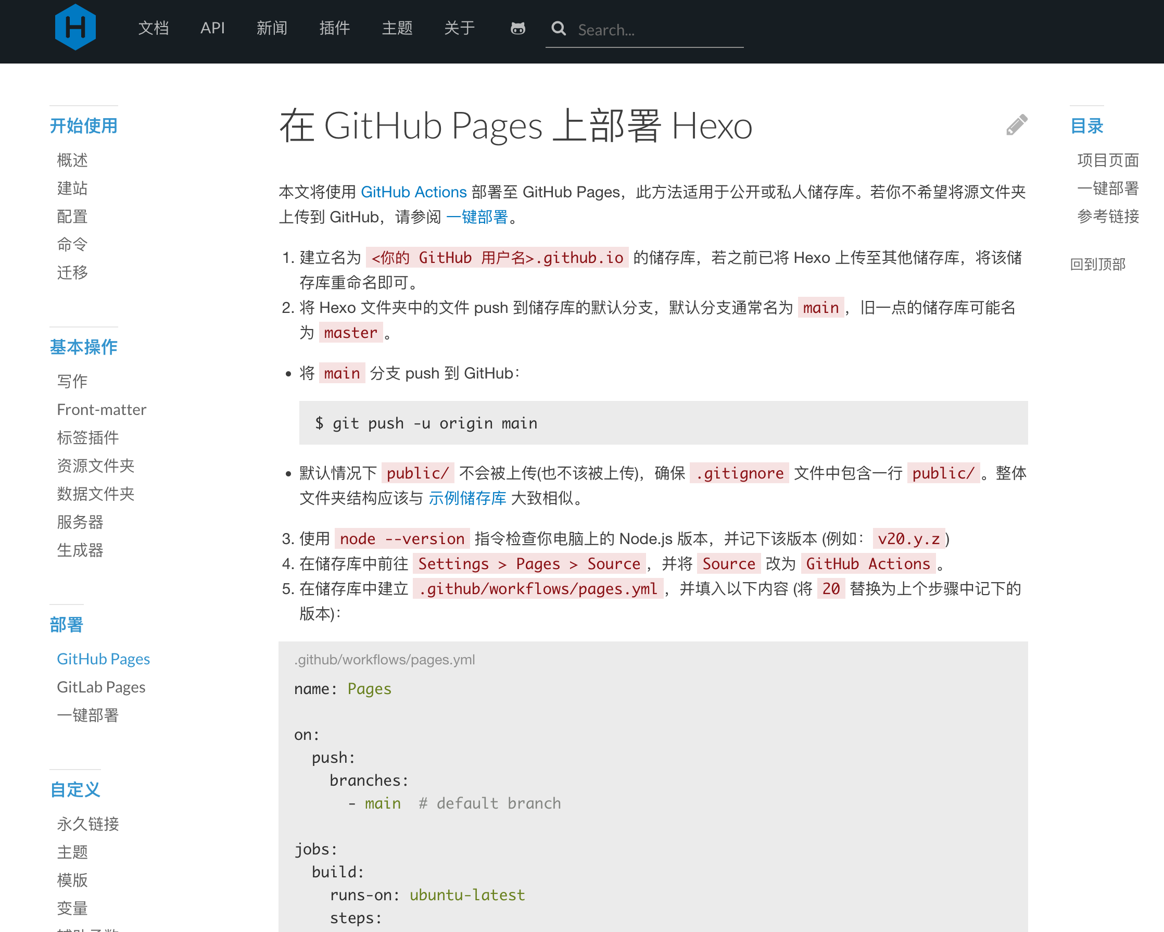Open 项目页面 in the 目录 panel
Image resolution: width=1164 pixels, height=932 pixels.
pos(1107,160)
